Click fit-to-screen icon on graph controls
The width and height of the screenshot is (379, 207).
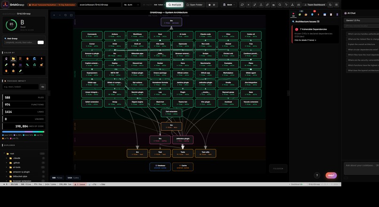pyautogui.click(x=71, y=15)
